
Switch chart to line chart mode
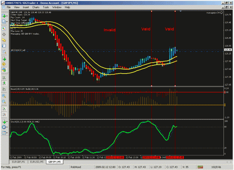coord(4,89)
